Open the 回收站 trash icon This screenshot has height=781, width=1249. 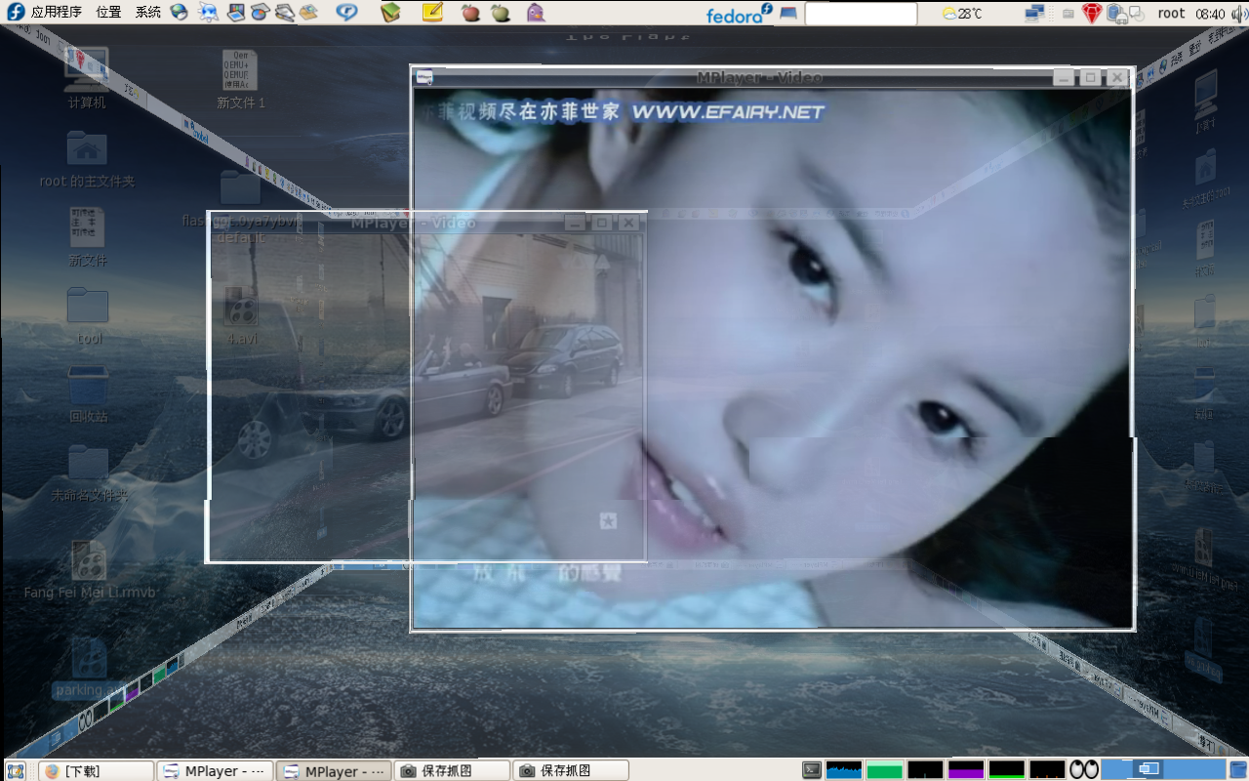click(89, 394)
